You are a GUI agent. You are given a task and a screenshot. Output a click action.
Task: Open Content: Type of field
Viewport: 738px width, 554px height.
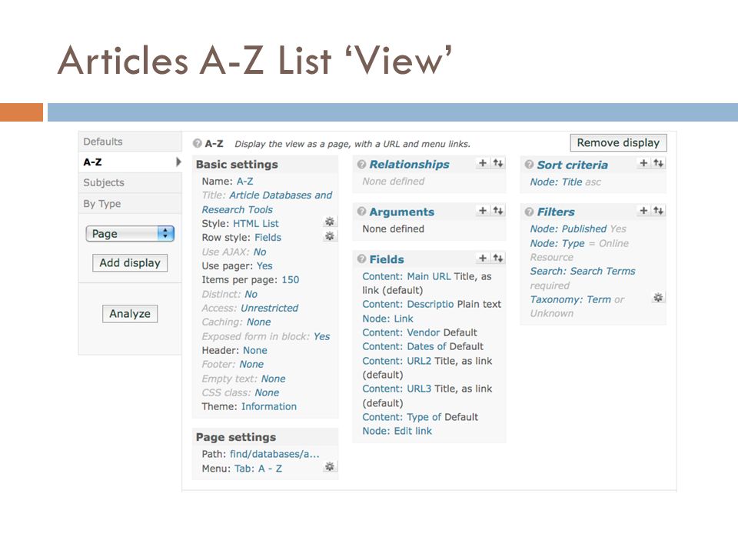402,417
